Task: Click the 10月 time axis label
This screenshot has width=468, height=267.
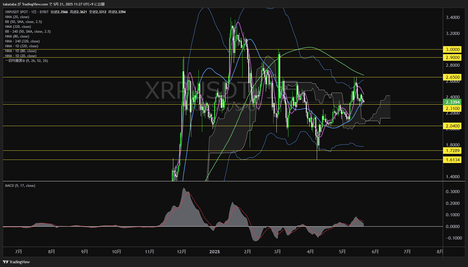Action: coord(117,252)
